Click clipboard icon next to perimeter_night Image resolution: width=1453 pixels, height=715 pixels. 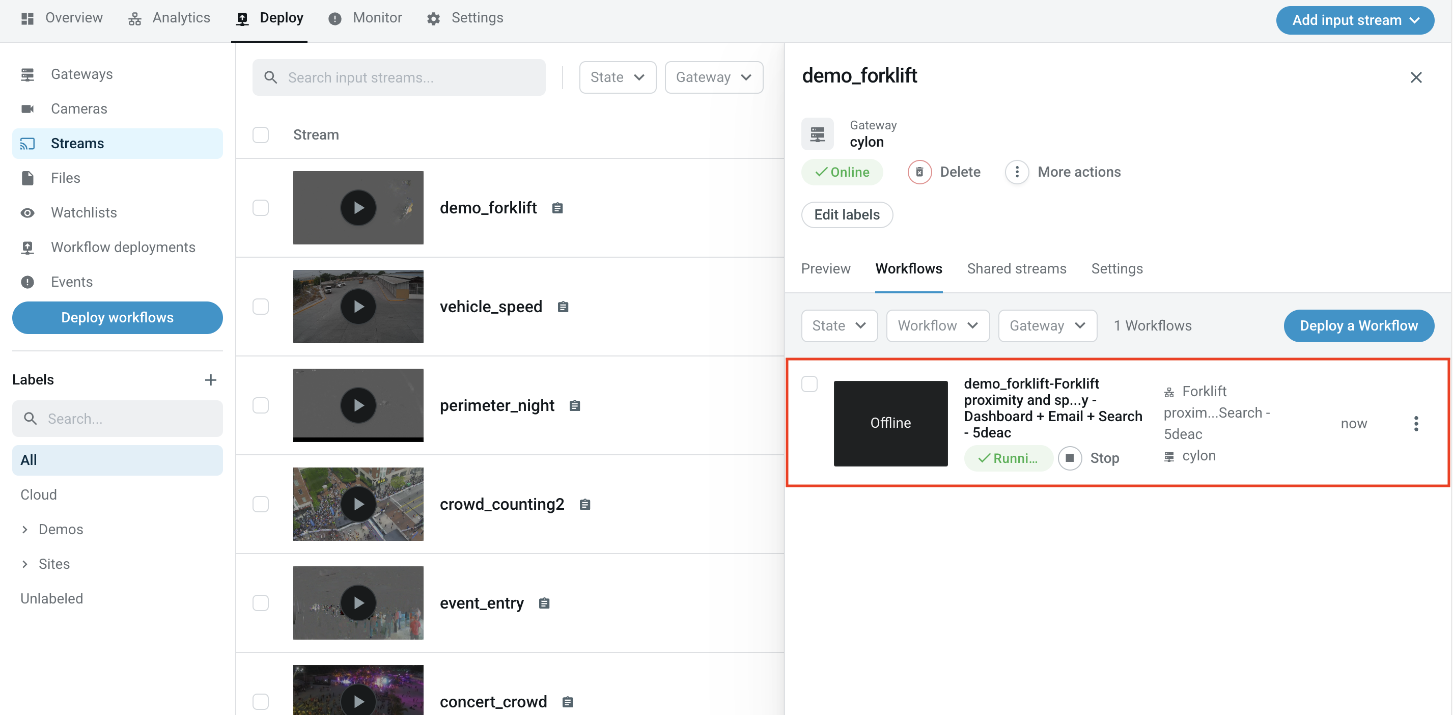[x=575, y=406]
